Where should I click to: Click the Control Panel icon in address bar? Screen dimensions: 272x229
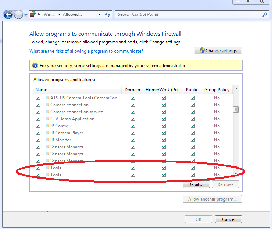pyautogui.click(x=33, y=14)
